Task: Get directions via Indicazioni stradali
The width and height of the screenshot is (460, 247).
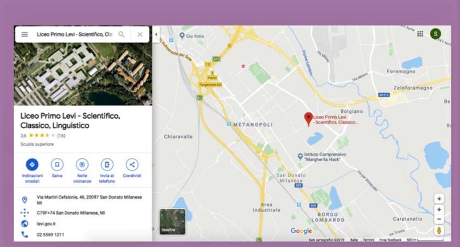Action: point(32,170)
